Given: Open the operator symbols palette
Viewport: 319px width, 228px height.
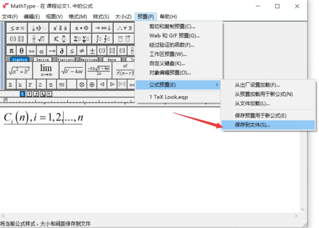Looking at the screenshot, I should tap(81, 28).
